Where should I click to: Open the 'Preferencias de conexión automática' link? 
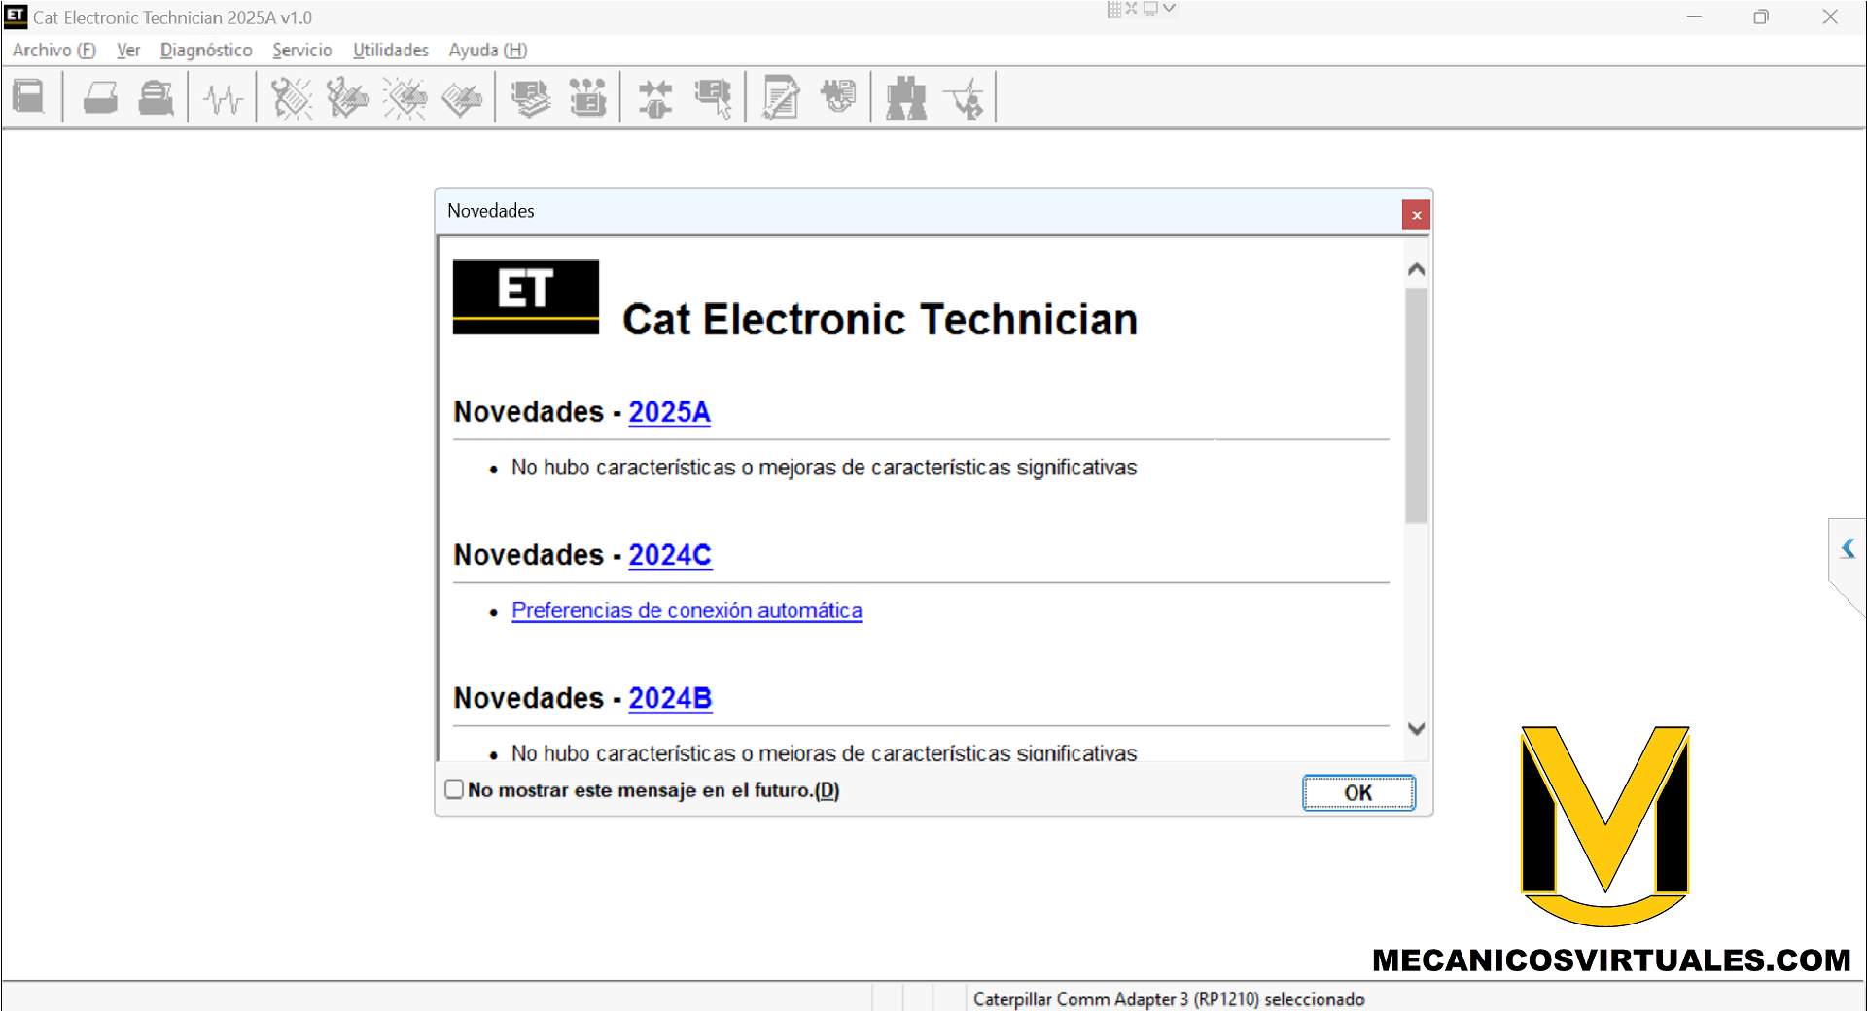tap(687, 610)
